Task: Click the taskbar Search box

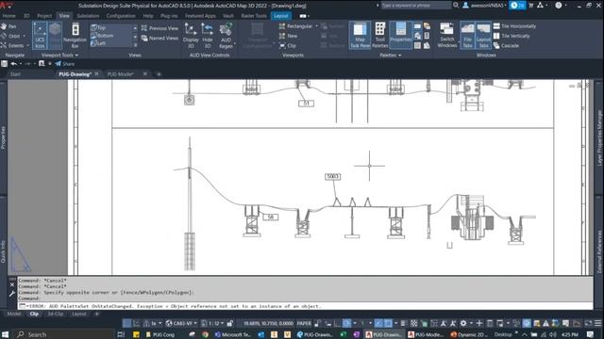Action: click(63, 334)
